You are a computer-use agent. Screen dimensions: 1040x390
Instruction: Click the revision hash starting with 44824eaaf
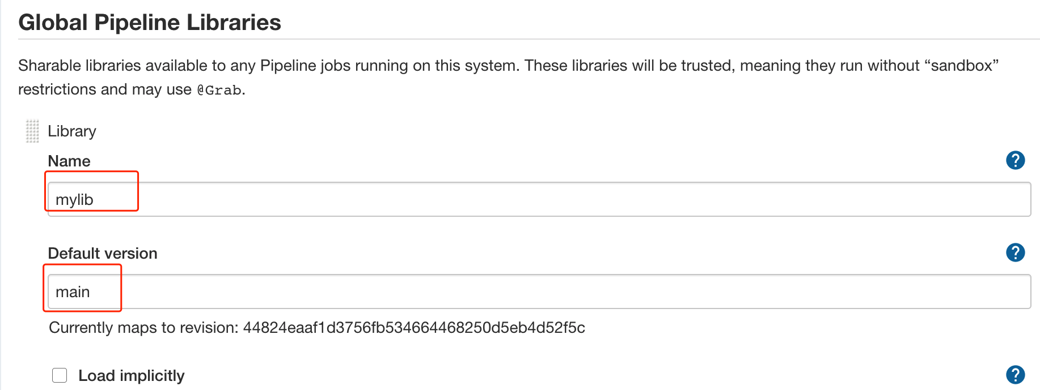point(414,328)
